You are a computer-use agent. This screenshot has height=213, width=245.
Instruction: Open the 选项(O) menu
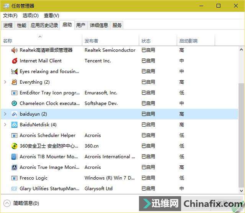[x=31, y=15]
